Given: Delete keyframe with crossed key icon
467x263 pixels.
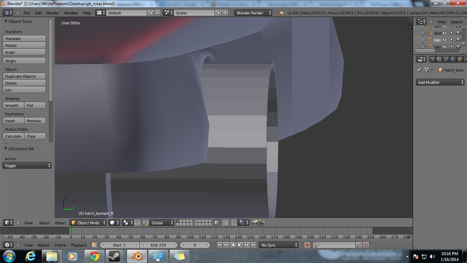Looking at the screenshot, I should coord(366,245).
